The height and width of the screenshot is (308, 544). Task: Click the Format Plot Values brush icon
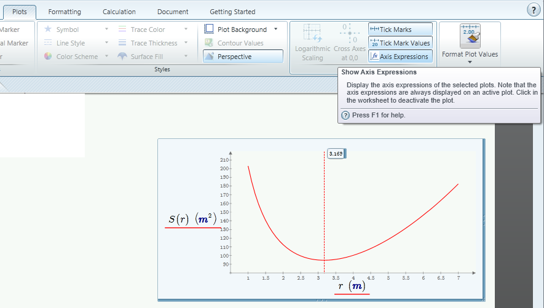tap(470, 36)
